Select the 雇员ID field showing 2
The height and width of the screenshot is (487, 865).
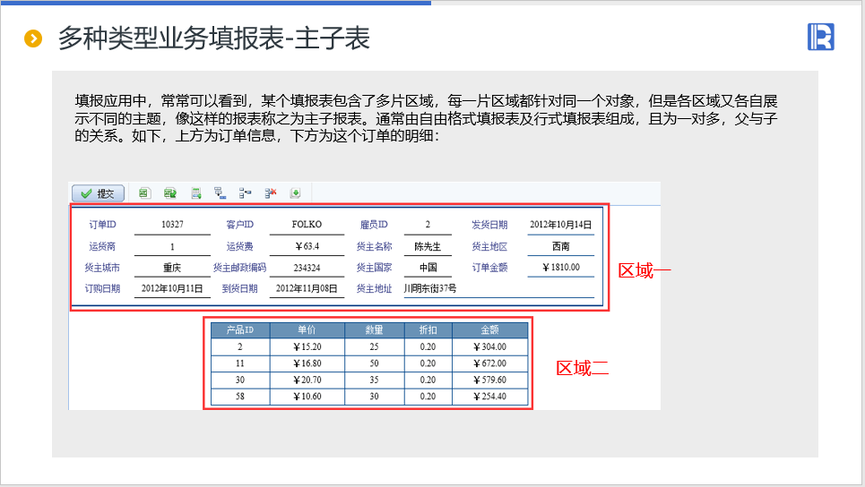point(428,225)
